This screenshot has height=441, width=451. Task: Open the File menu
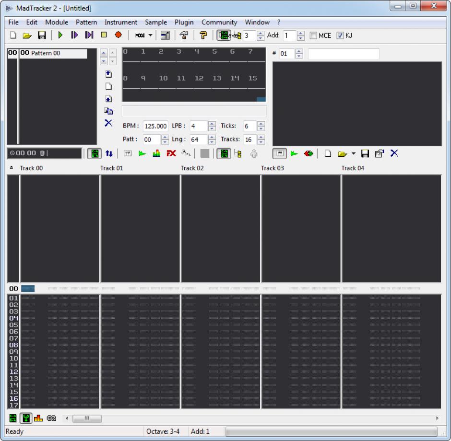(x=13, y=22)
